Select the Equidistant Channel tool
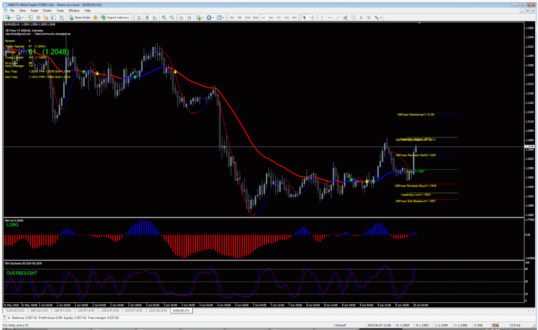Screen dimensions: 538x330 click(345, 17)
